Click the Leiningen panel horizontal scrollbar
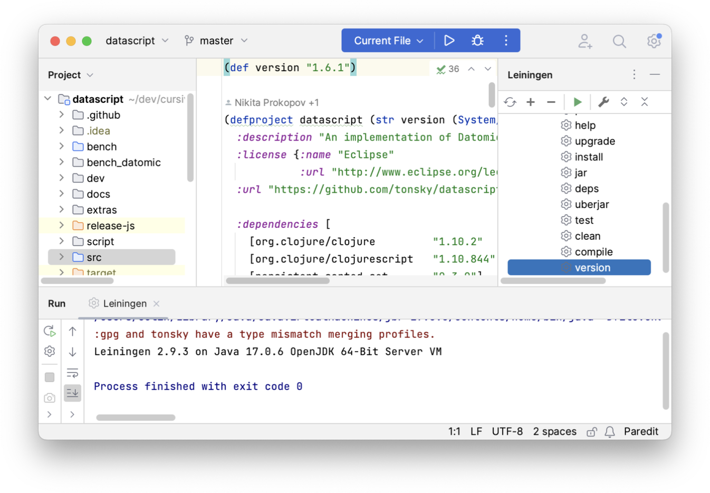Viewport: 710px width, 493px height. 553,281
